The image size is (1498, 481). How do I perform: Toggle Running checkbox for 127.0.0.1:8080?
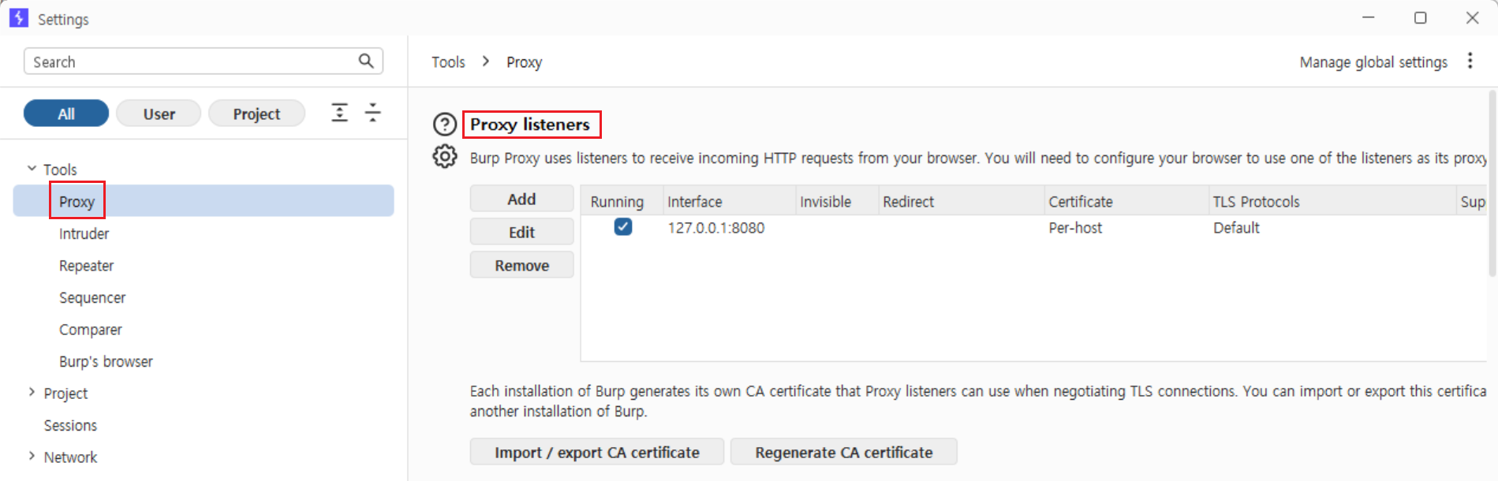(623, 227)
